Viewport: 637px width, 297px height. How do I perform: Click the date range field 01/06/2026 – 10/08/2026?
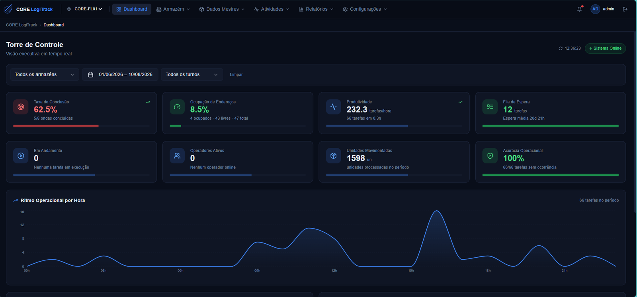pyautogui.click(x=120, y=75)
